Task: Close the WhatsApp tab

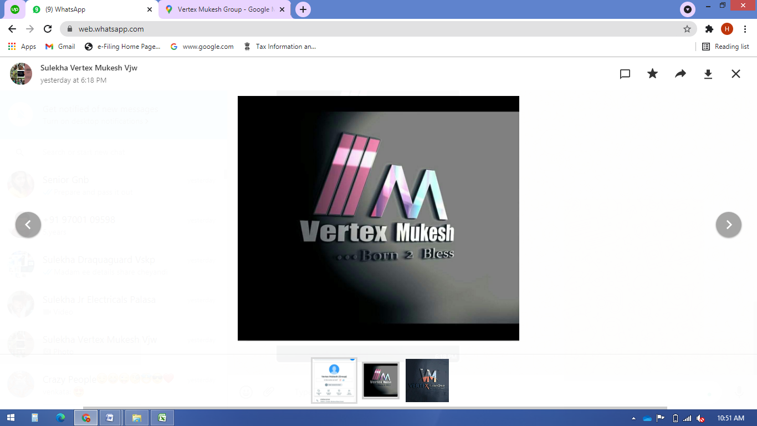Action: 150,9
